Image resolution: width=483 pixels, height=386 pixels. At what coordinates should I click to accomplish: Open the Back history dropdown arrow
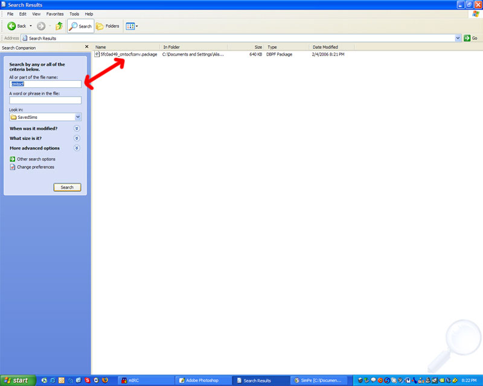click(31, 26)
